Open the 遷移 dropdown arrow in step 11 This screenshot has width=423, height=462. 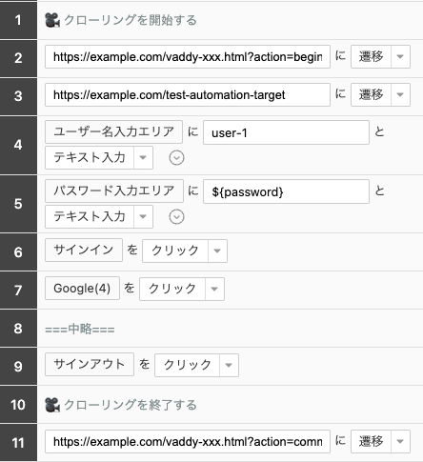click(x=400, y=441)
